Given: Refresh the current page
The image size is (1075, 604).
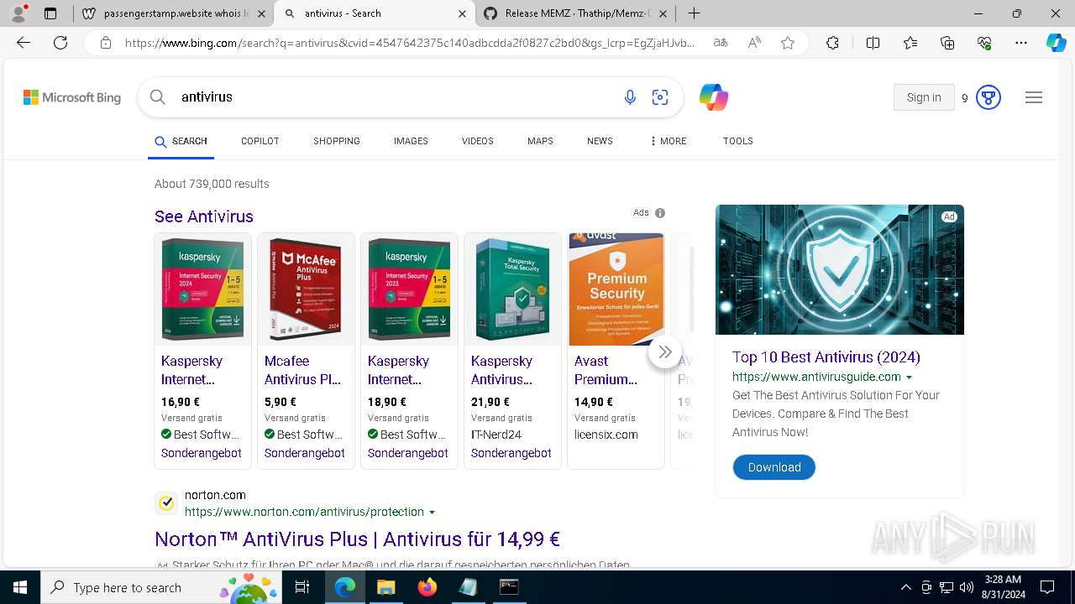Looking at the screenshot, I should 60,43.
